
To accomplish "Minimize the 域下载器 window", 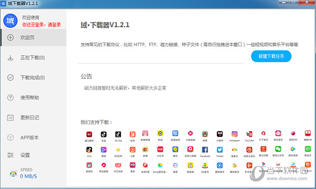I will point(284,3).
